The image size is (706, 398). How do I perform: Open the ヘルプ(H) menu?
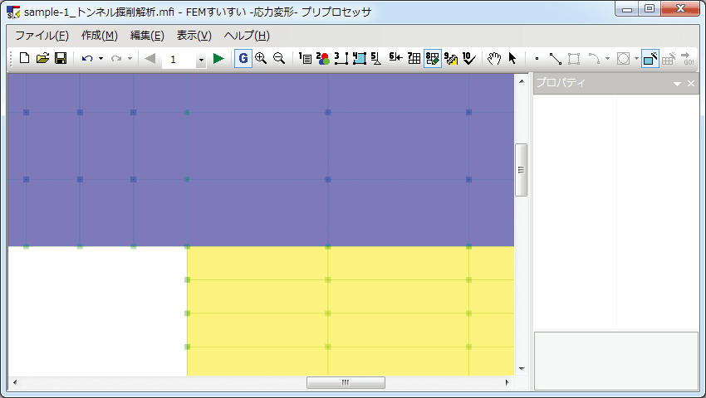tap(247, 36)
